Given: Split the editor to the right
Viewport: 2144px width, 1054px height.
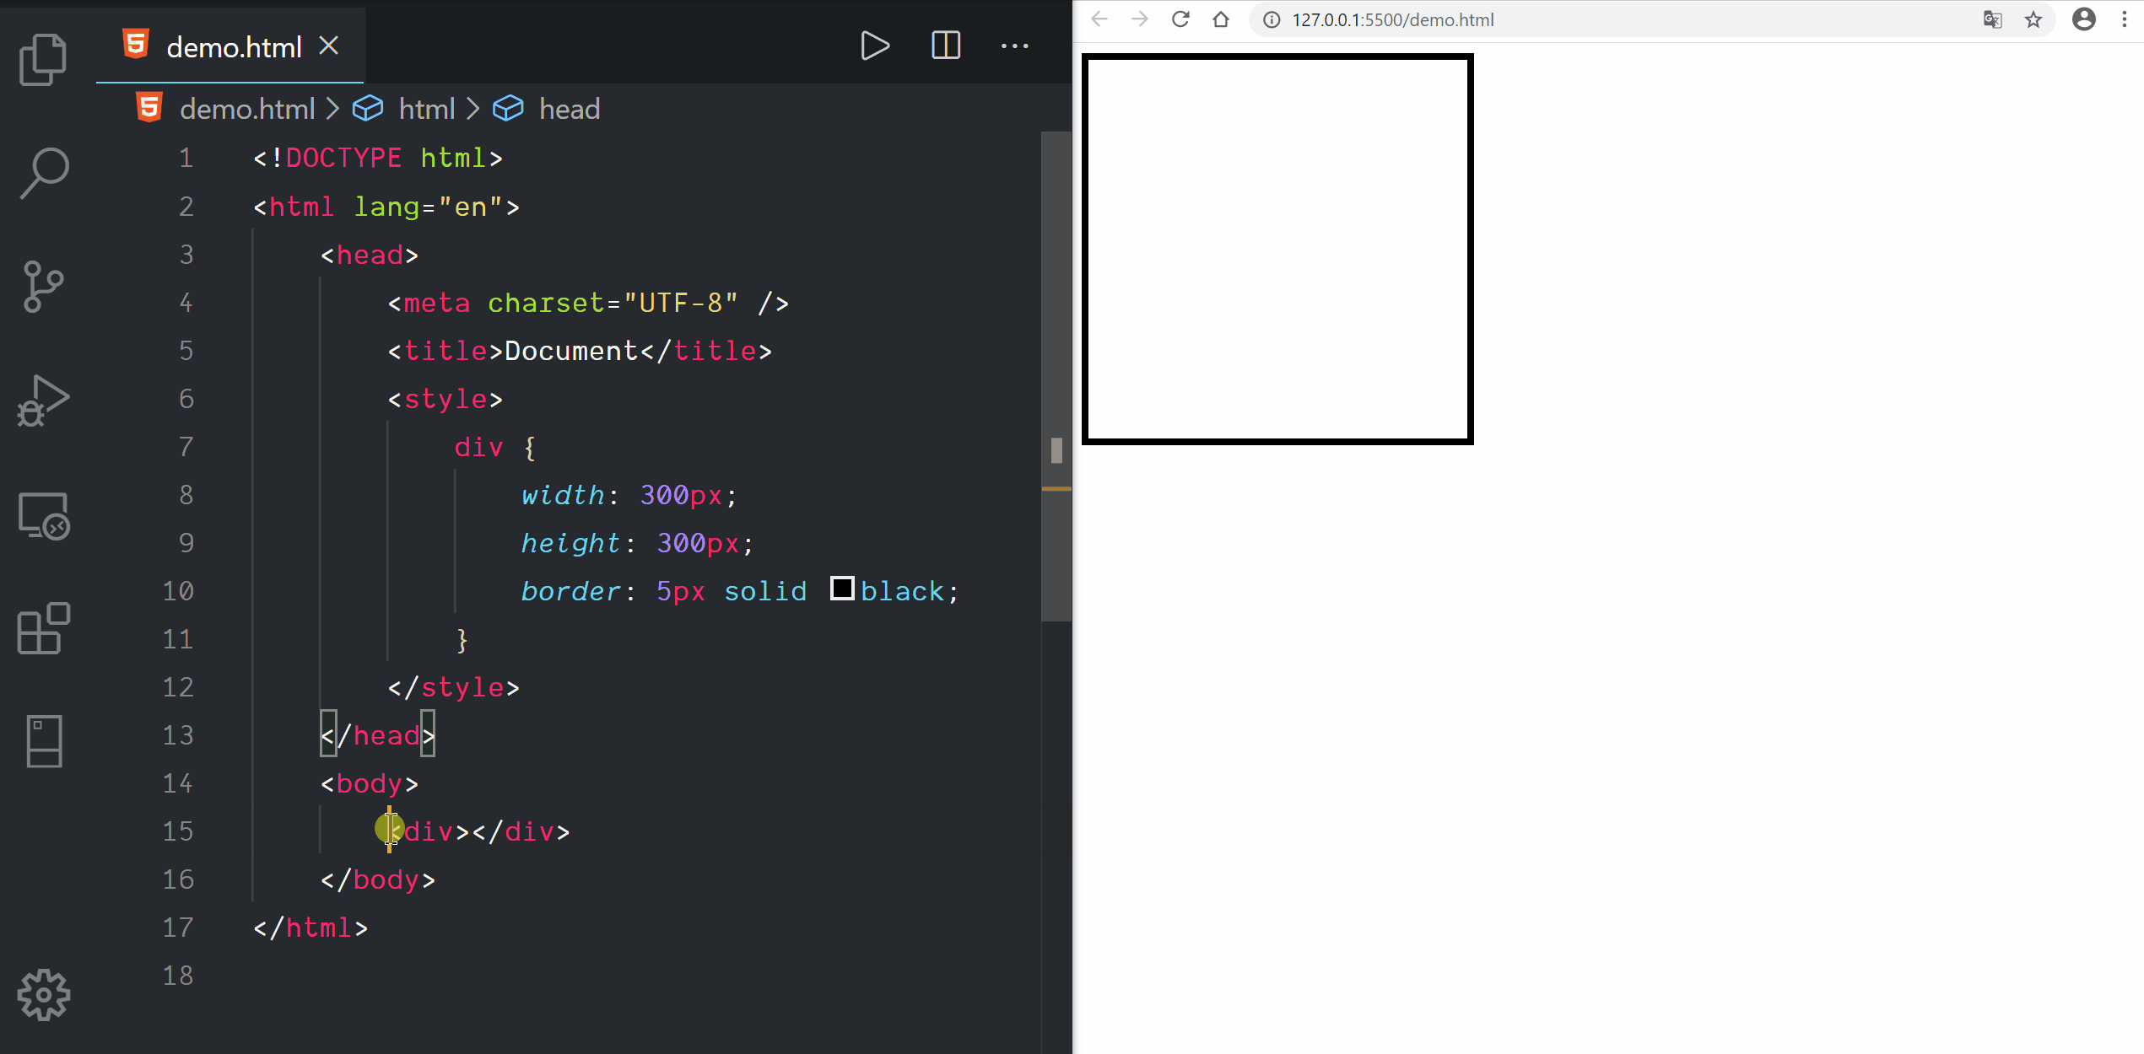Looking at the screenshot, I should pyautogui.click(x=945, y=46).
